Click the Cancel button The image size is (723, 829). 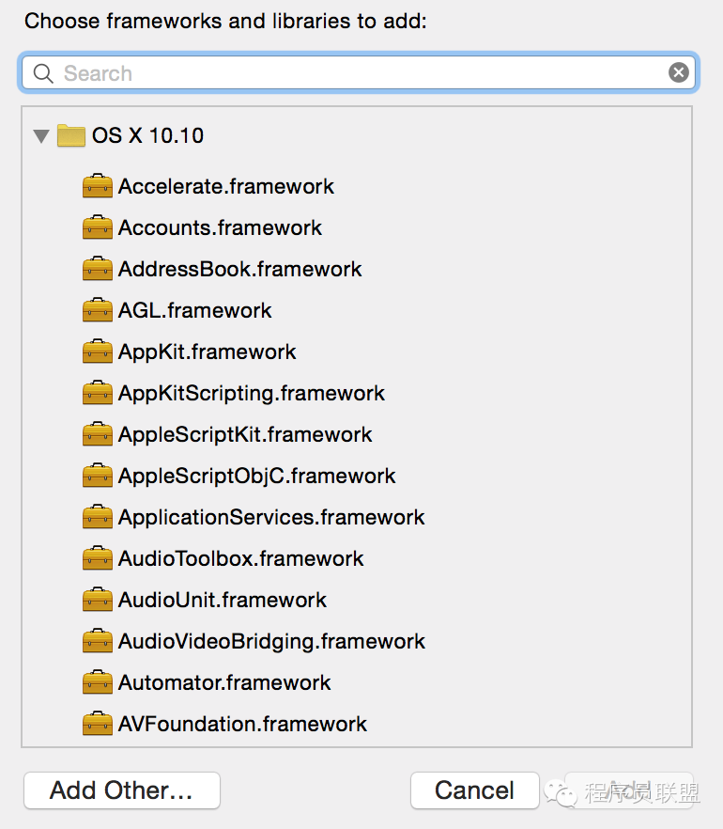click(474, 790)
